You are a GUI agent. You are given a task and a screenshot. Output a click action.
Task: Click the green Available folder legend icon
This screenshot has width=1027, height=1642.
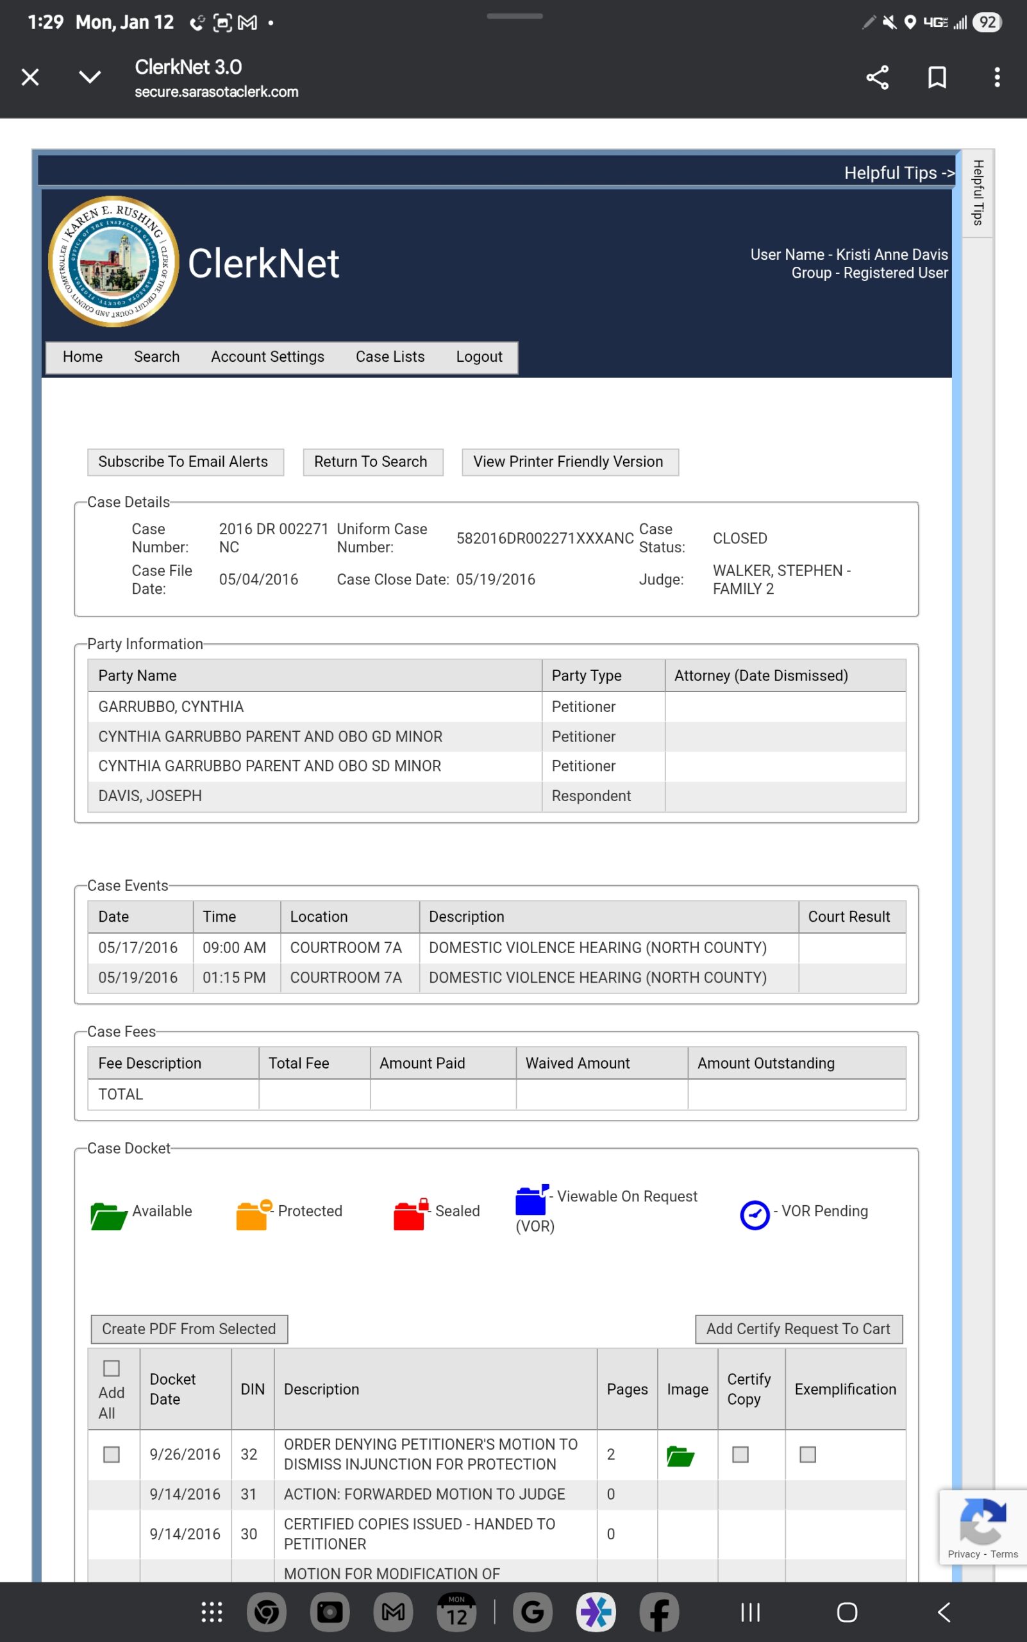click(109, 1215)
